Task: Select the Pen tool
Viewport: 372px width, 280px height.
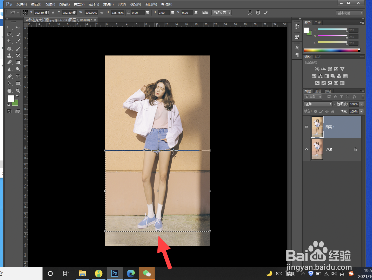Action: coord(9,76)
